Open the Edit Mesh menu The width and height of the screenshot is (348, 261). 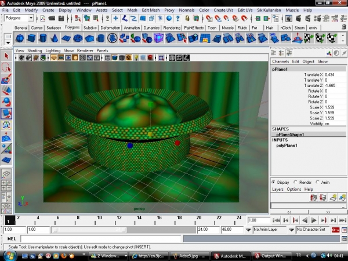[x=151, y=10]
